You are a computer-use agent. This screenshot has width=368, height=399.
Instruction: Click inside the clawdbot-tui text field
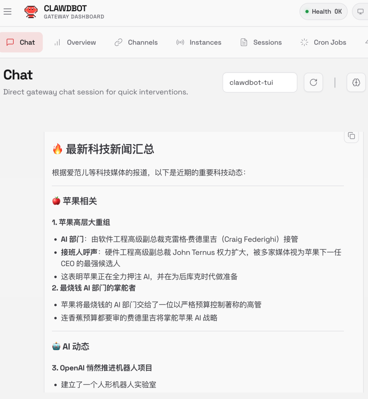point(260,82)
